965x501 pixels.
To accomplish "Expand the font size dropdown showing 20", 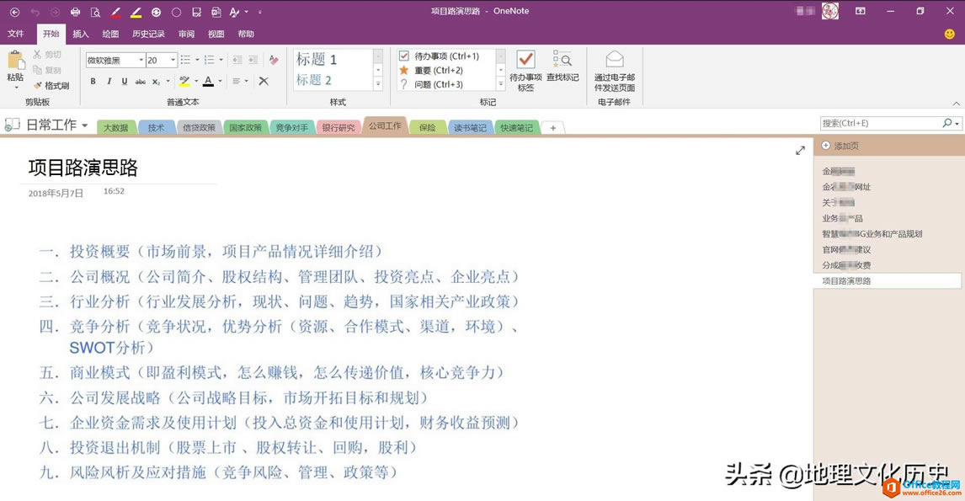I will pos(173,60).
